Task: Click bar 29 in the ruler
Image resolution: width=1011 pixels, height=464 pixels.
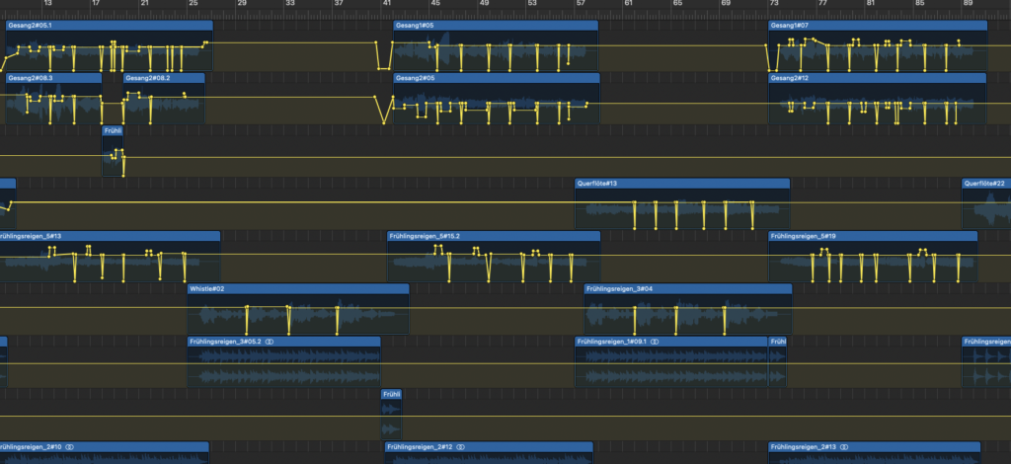Action: [x=242, y=3]
